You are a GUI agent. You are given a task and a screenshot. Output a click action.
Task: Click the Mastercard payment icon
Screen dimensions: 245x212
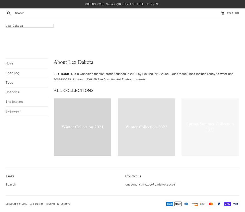coord(211,204)
